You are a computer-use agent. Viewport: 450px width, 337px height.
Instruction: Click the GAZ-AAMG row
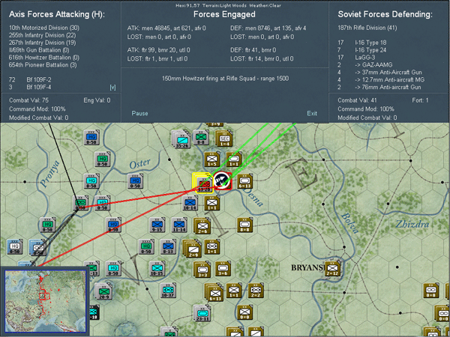coord(365,65)
